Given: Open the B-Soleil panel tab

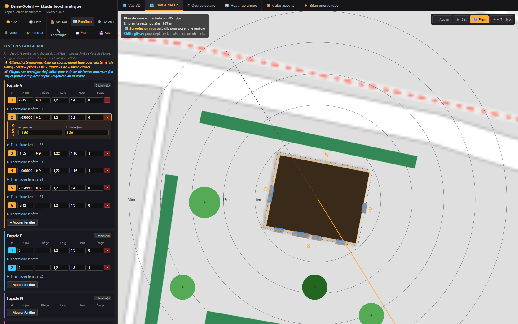Looking at the screenshot, I should click(106, 22).
